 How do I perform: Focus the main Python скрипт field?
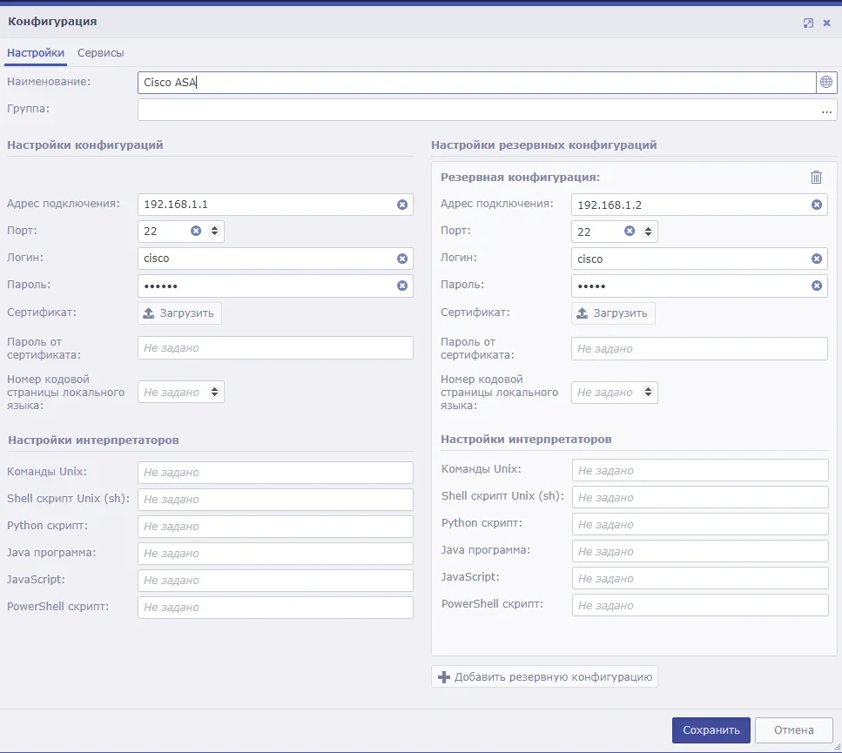point(275,527)
